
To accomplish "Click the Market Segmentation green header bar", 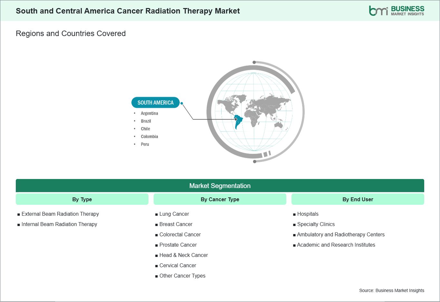I will (x=220, y=186).
